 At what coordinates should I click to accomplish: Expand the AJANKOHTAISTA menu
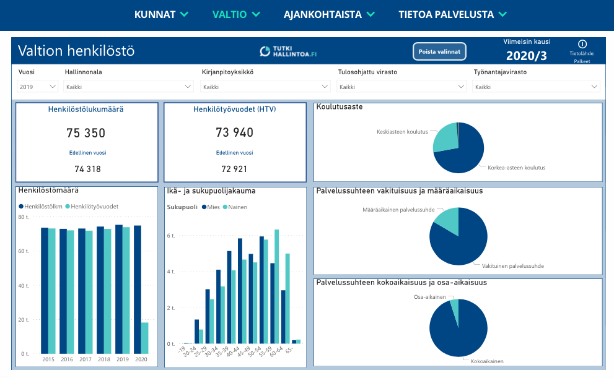pyautogui.click(x=329, y=14)
